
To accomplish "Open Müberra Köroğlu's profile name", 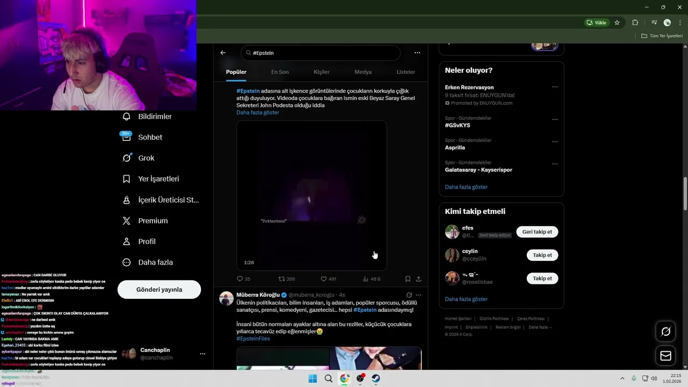I will click(258, 295).
